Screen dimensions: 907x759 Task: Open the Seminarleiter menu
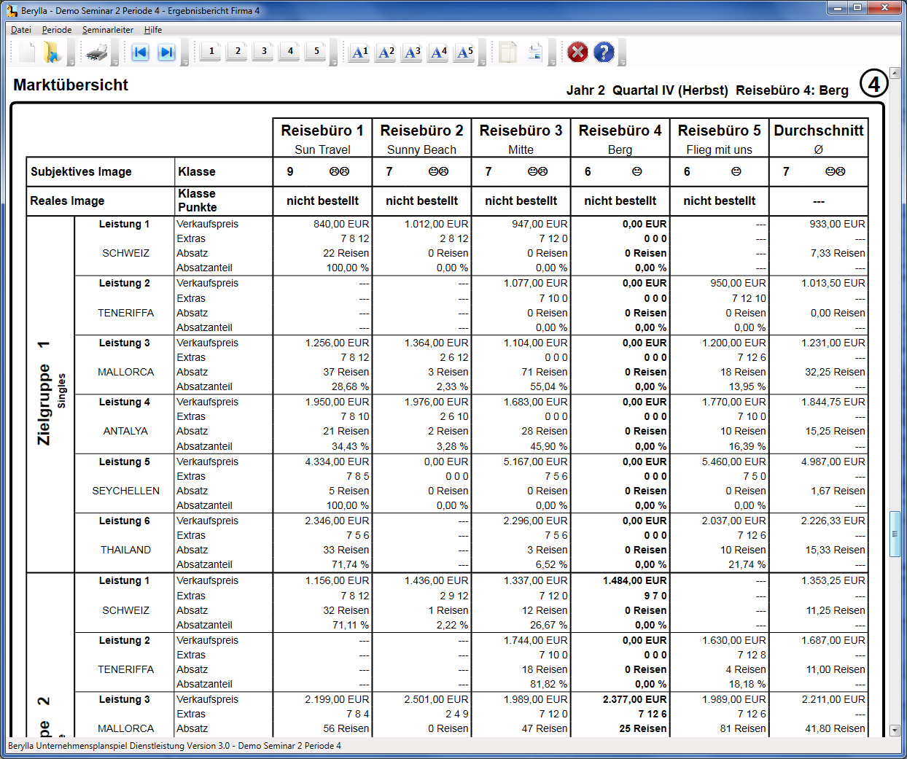108,30
